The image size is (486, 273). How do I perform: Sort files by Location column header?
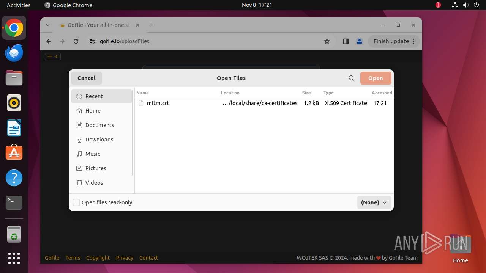tap(230, 93)
